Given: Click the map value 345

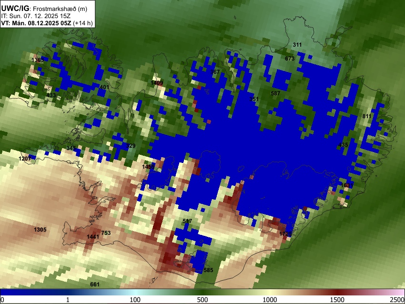Looking at the screenshot, I should pos(71,148).
